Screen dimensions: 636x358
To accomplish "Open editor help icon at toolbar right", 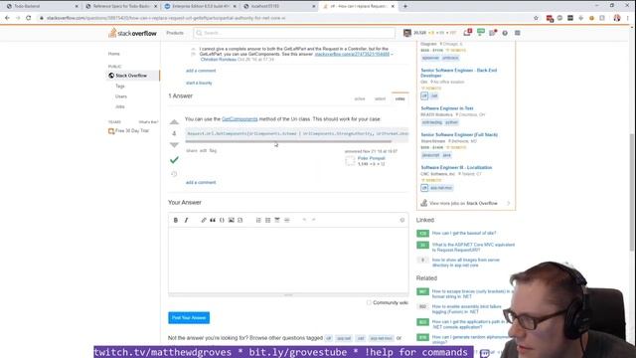I will [x=402, y=220].
